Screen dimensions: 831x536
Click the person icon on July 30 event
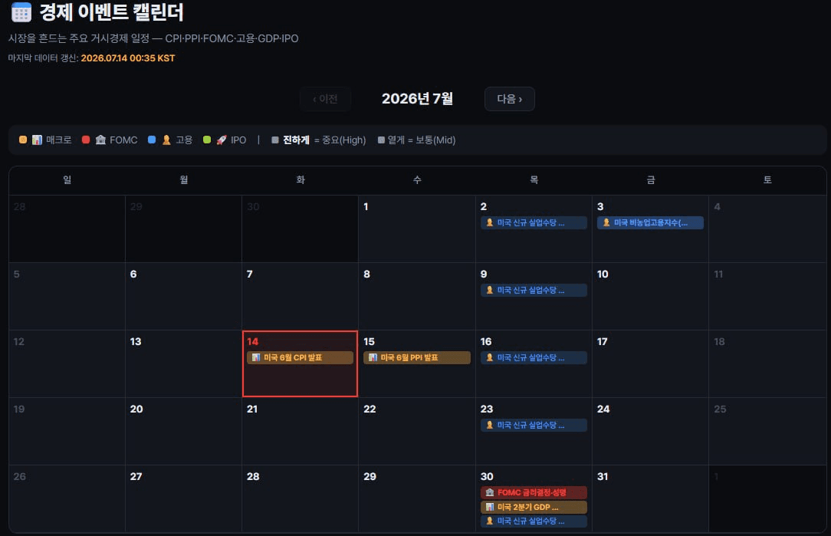(490, 521)
